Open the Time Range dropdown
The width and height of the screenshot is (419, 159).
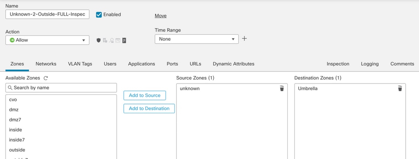coord(197,39)
